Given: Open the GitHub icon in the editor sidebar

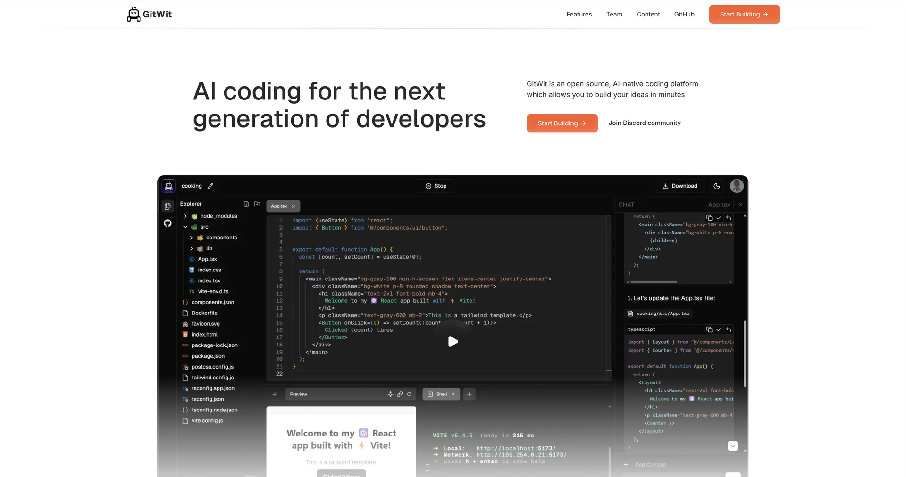Looking at the screenshot, I should coord(168,223).
